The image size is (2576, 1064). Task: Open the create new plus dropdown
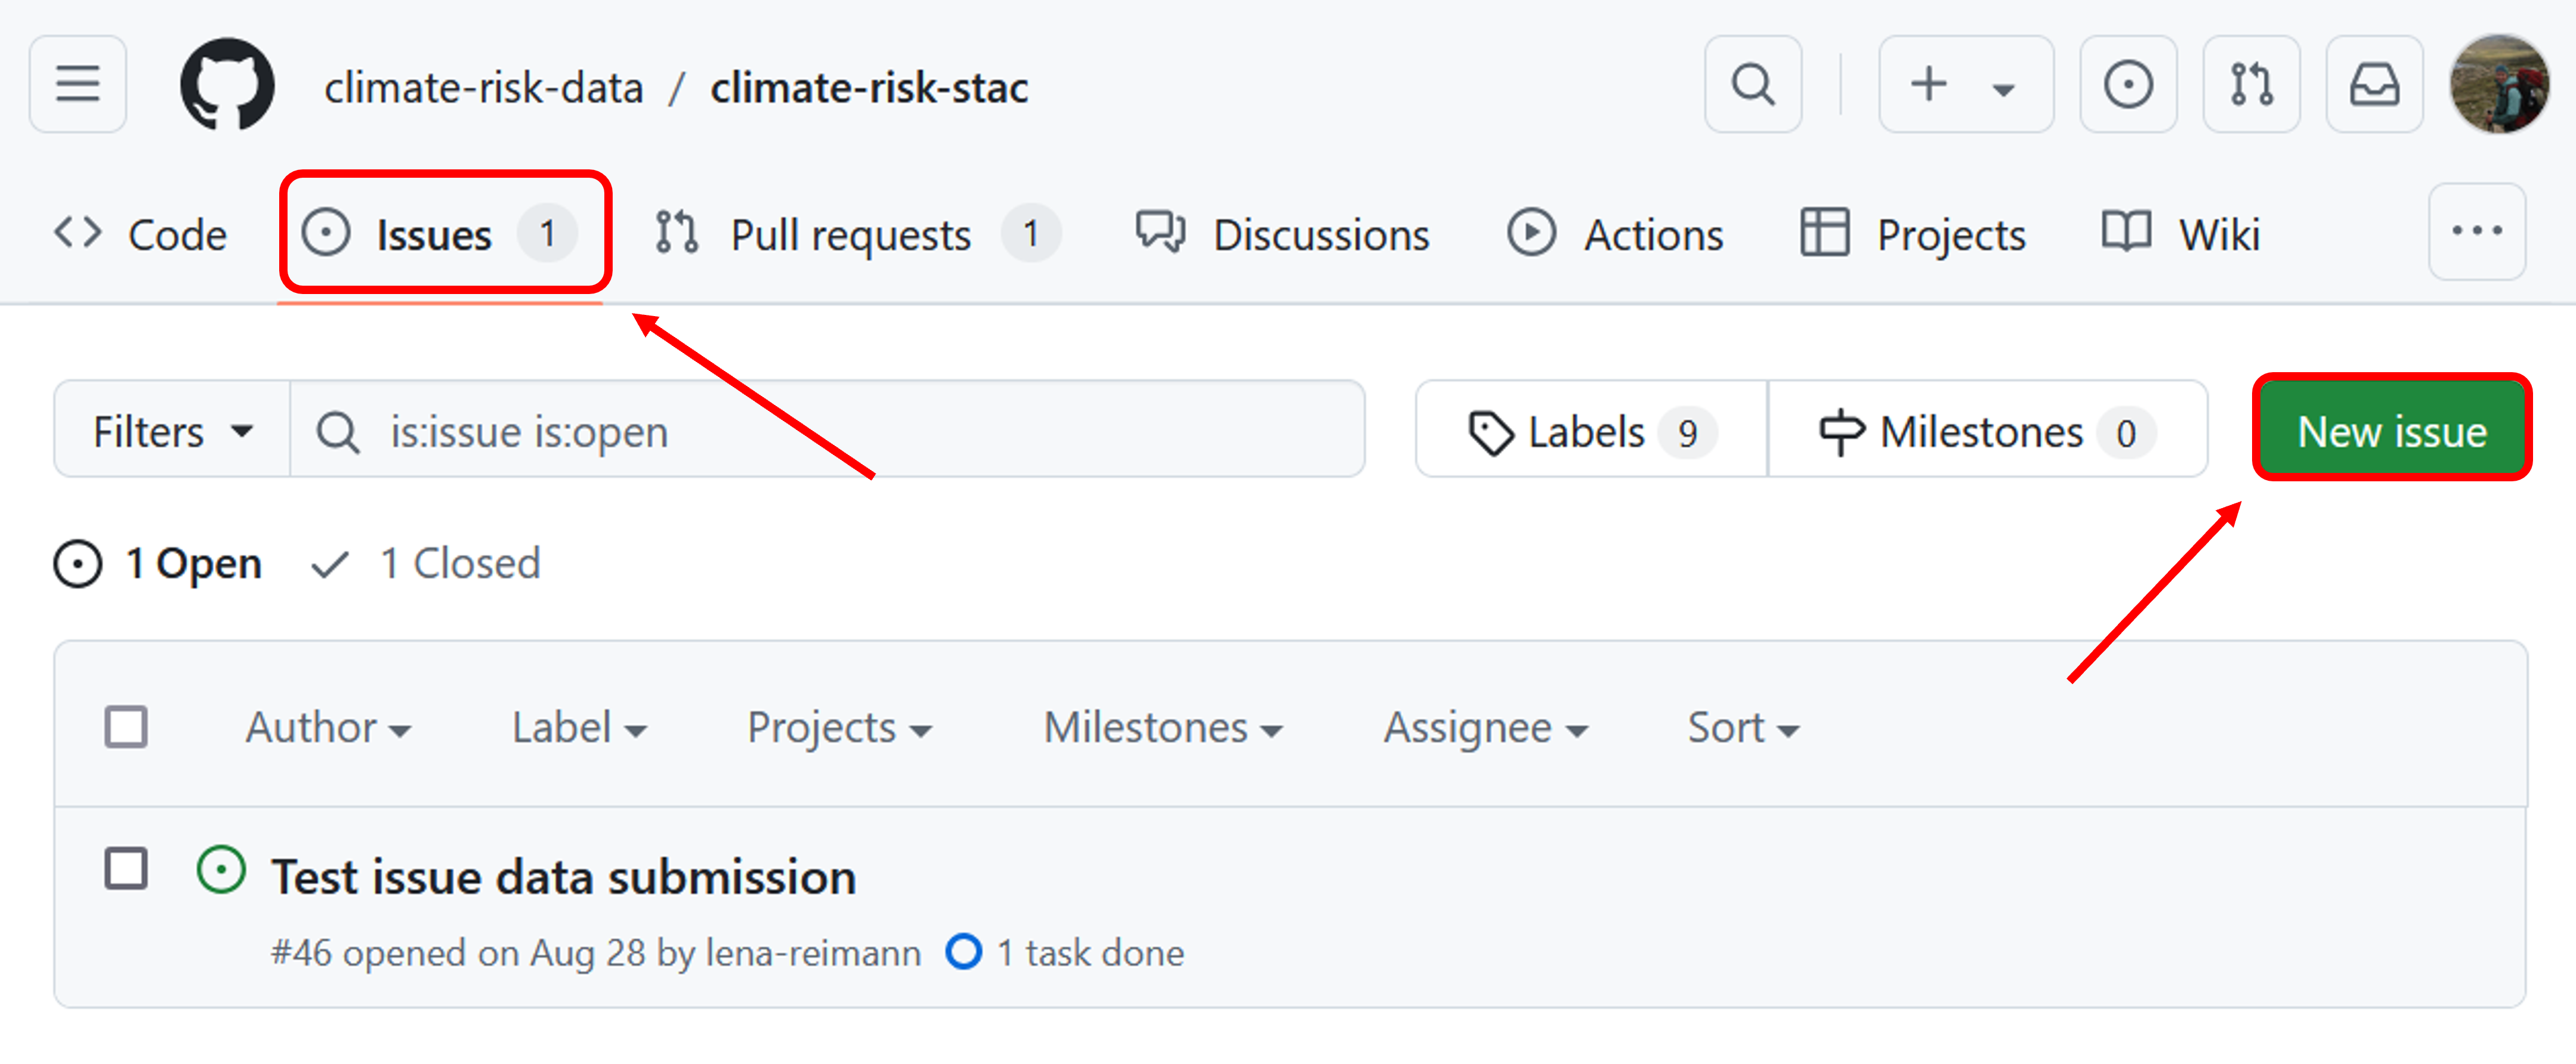pyautogui.click(x=1965, y=84)
